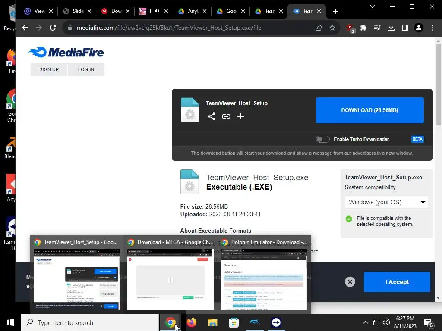Viewport: 442px width, 331px height.
Task: Open the uBlock Origin extension icon
Action: tap(350, 28)
